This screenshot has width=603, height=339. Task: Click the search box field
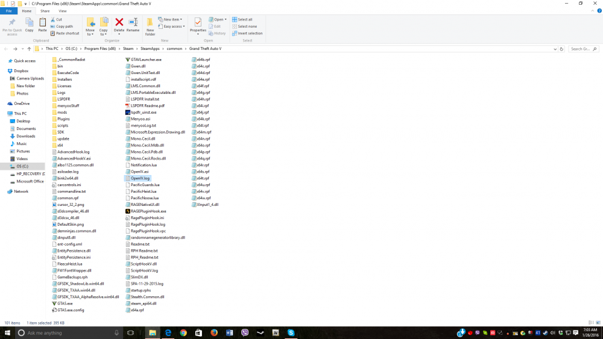(583, 49)
